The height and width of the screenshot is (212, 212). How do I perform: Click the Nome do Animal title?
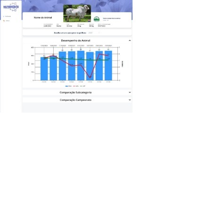tap(43, 17)
